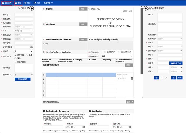Open the calendar beside the invoice date 2013-08-19
Image resolution: width=186 pixels, height=134 pixels.
[132, 78]
